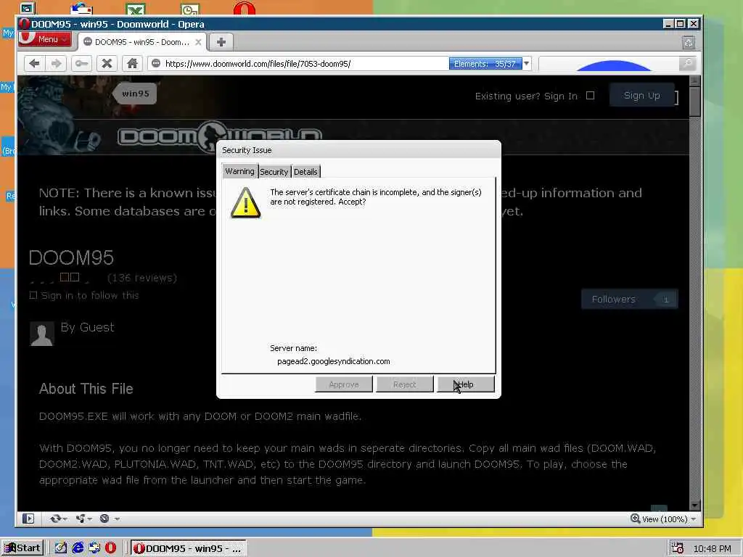Expand the Opera Link dropdown arrow
743x557 pixels.
coord(65,519)
